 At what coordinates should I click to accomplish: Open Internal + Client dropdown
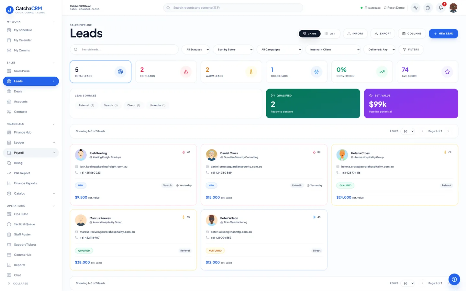(x=333, y=49)
